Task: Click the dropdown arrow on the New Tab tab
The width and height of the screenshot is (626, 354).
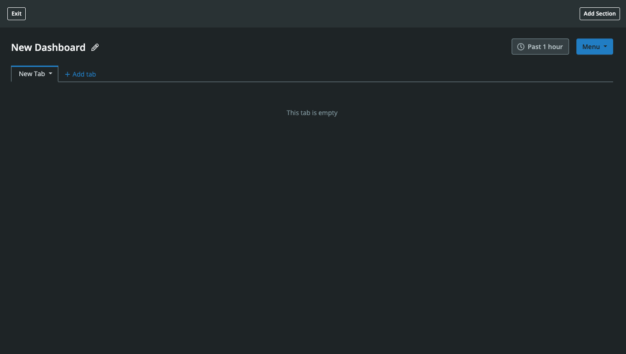Action: click(51, 73)
